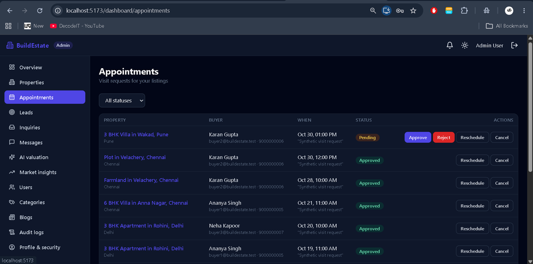Open the Leads menu item
The image size is (533, 264).
[x=45, y=112]
